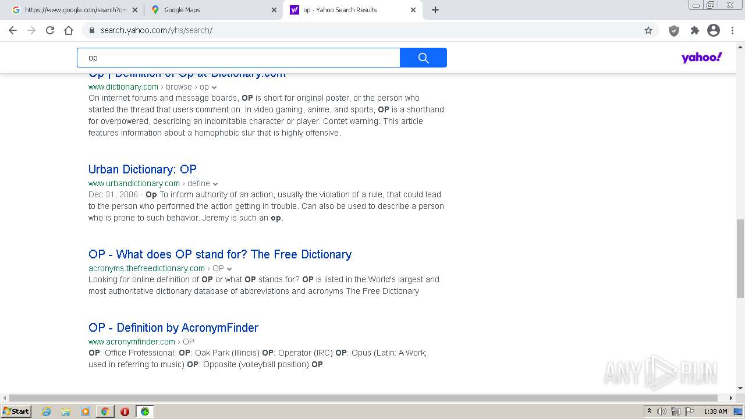Click the green active taskbar app icon
745x419 pixels.
[x=144, y=411]
